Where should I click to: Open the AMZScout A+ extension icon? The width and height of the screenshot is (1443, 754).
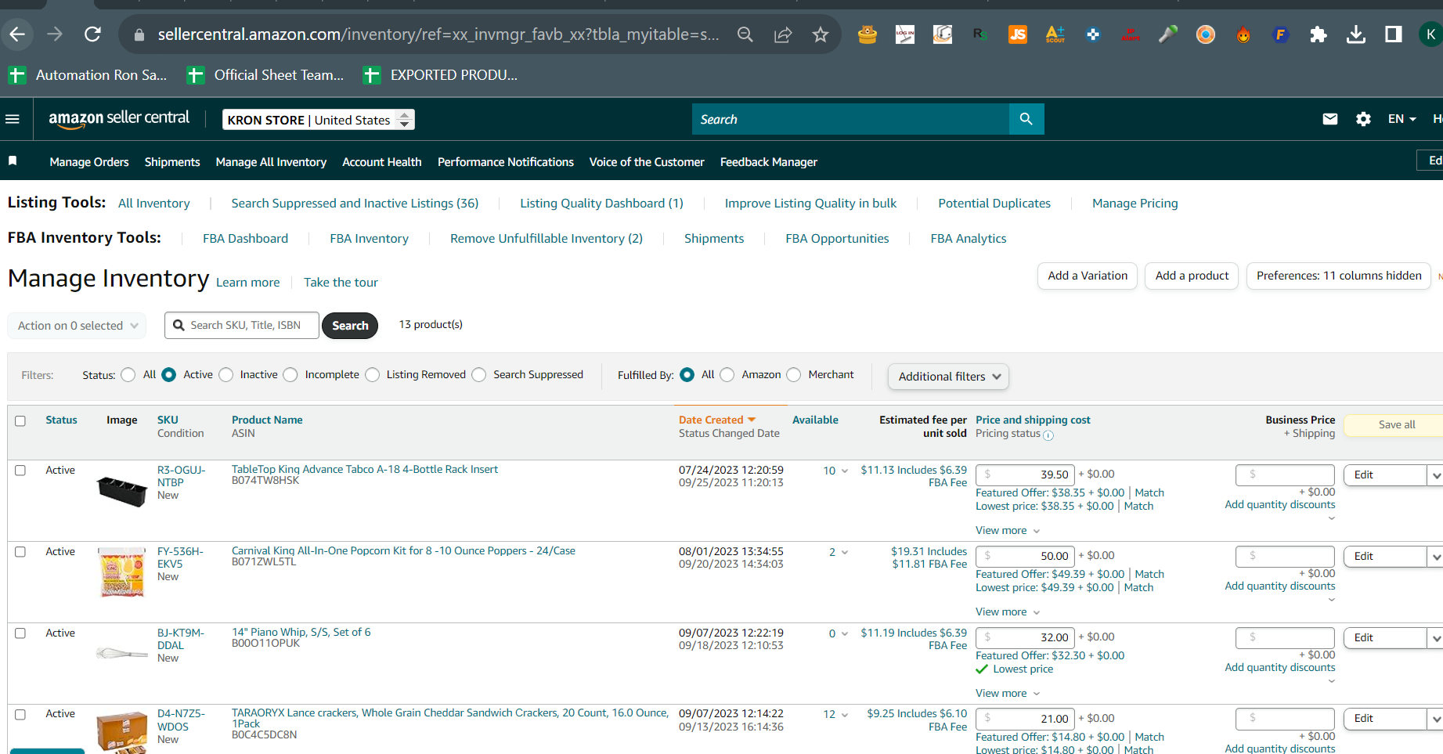click(1055, 34)
